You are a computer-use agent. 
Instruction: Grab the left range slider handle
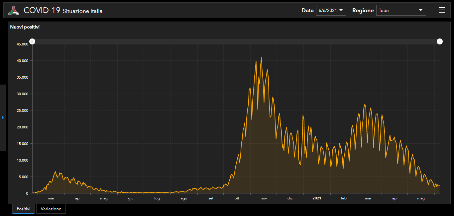tap(32, 41)
